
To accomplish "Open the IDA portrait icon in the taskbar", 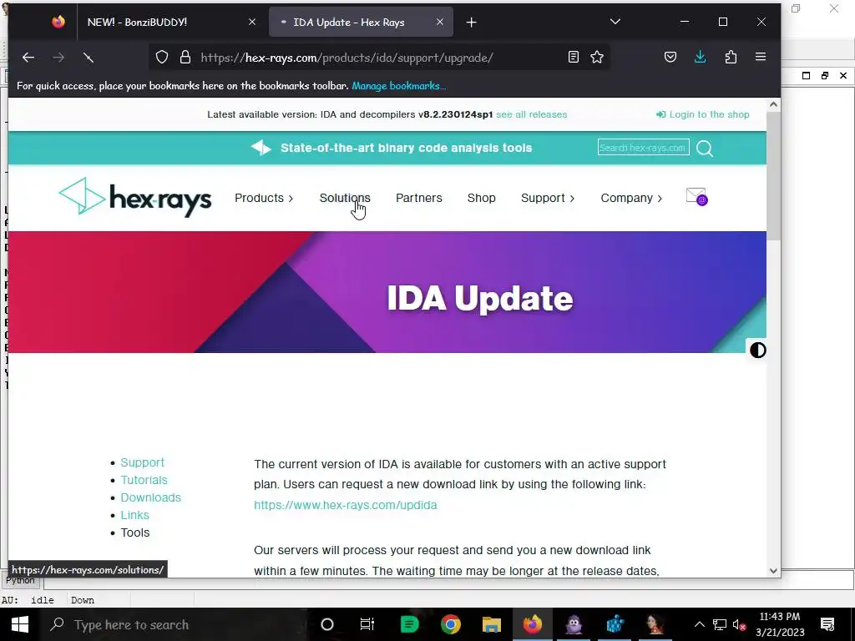I will (655, 624).
